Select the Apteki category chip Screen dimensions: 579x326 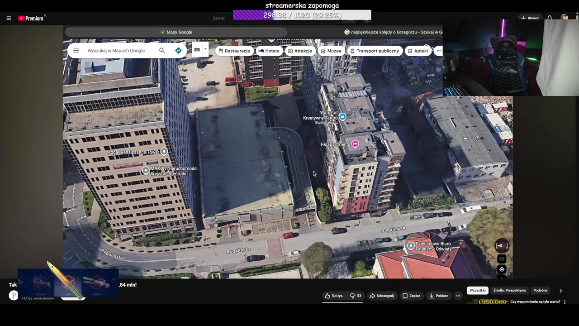point(418,51)
